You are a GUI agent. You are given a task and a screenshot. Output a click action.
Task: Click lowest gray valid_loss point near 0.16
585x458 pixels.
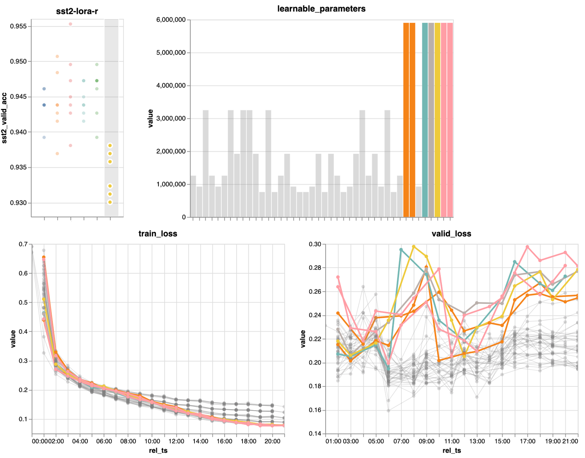(x=389, y=410)
